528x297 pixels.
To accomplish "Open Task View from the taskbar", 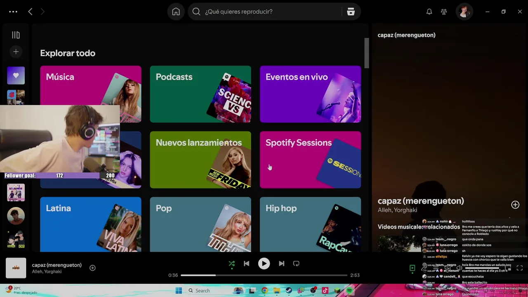I will tap(252, 290).
